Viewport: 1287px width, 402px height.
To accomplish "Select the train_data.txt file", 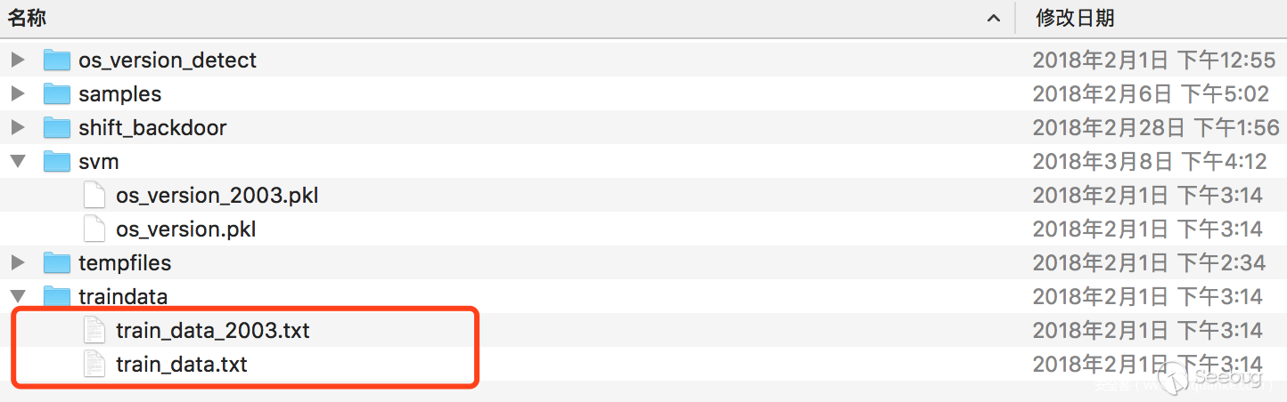I will pos(181,365).
